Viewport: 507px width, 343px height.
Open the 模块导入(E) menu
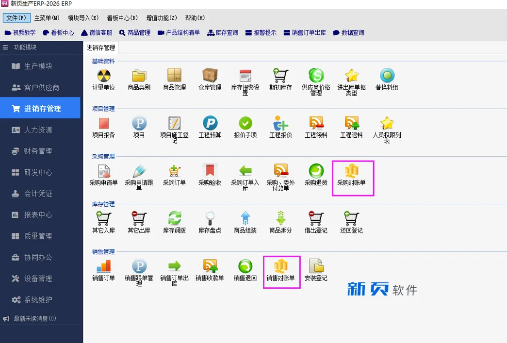pyautogui.click(x=83, y=18)
